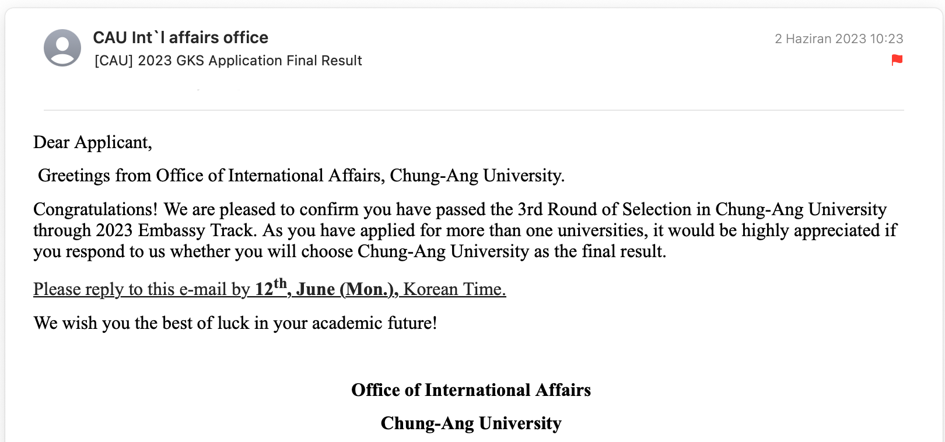
Task: Click the underlined 'Korean Time.' text
Action: [x=455, y=289]
